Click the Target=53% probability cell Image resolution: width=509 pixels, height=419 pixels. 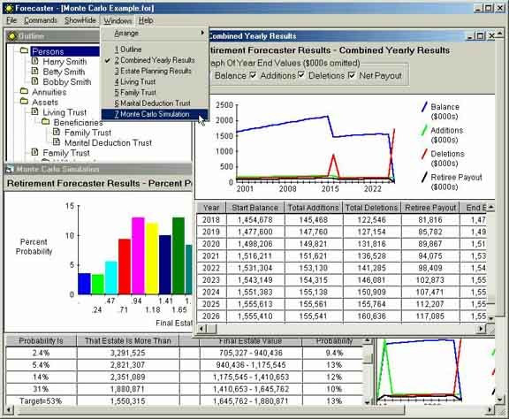click(41, 400)
